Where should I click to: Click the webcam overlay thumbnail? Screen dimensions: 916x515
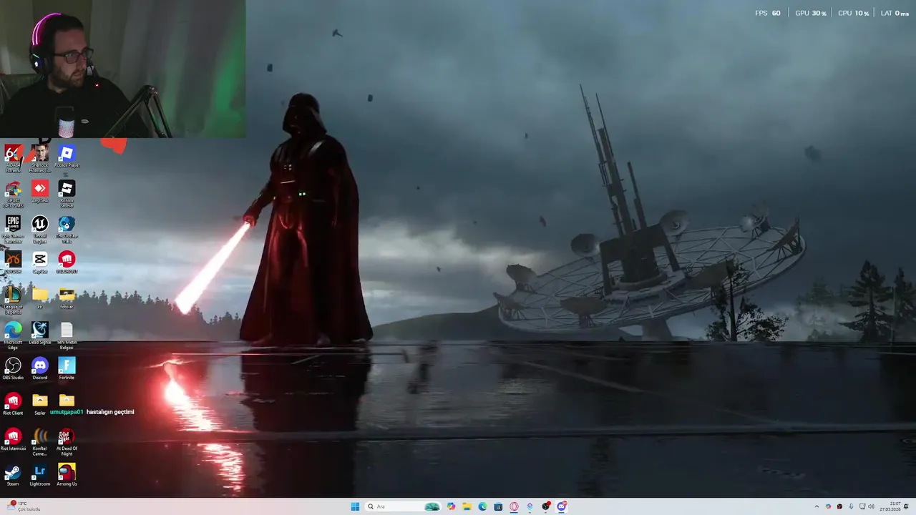(x=122, y=69)
